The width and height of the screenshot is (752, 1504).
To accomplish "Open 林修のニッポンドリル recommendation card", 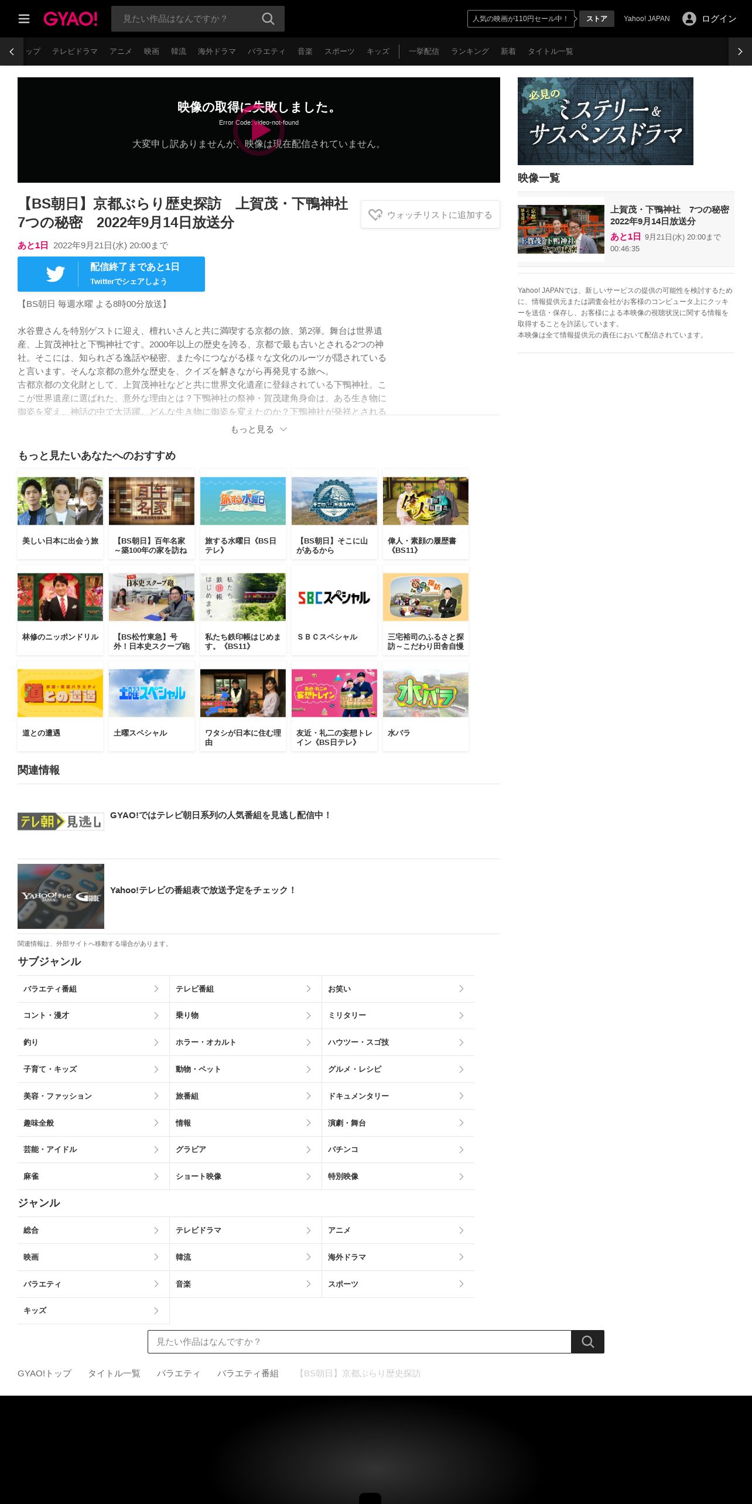I will (x=60, y=610).
